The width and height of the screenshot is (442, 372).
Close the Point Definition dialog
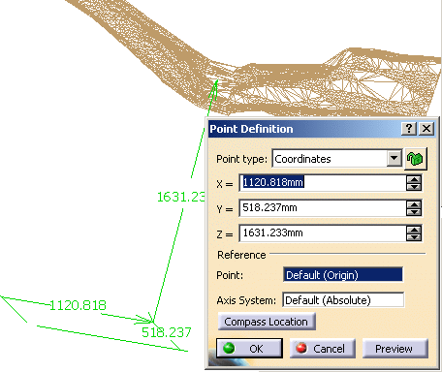point(426,129)
